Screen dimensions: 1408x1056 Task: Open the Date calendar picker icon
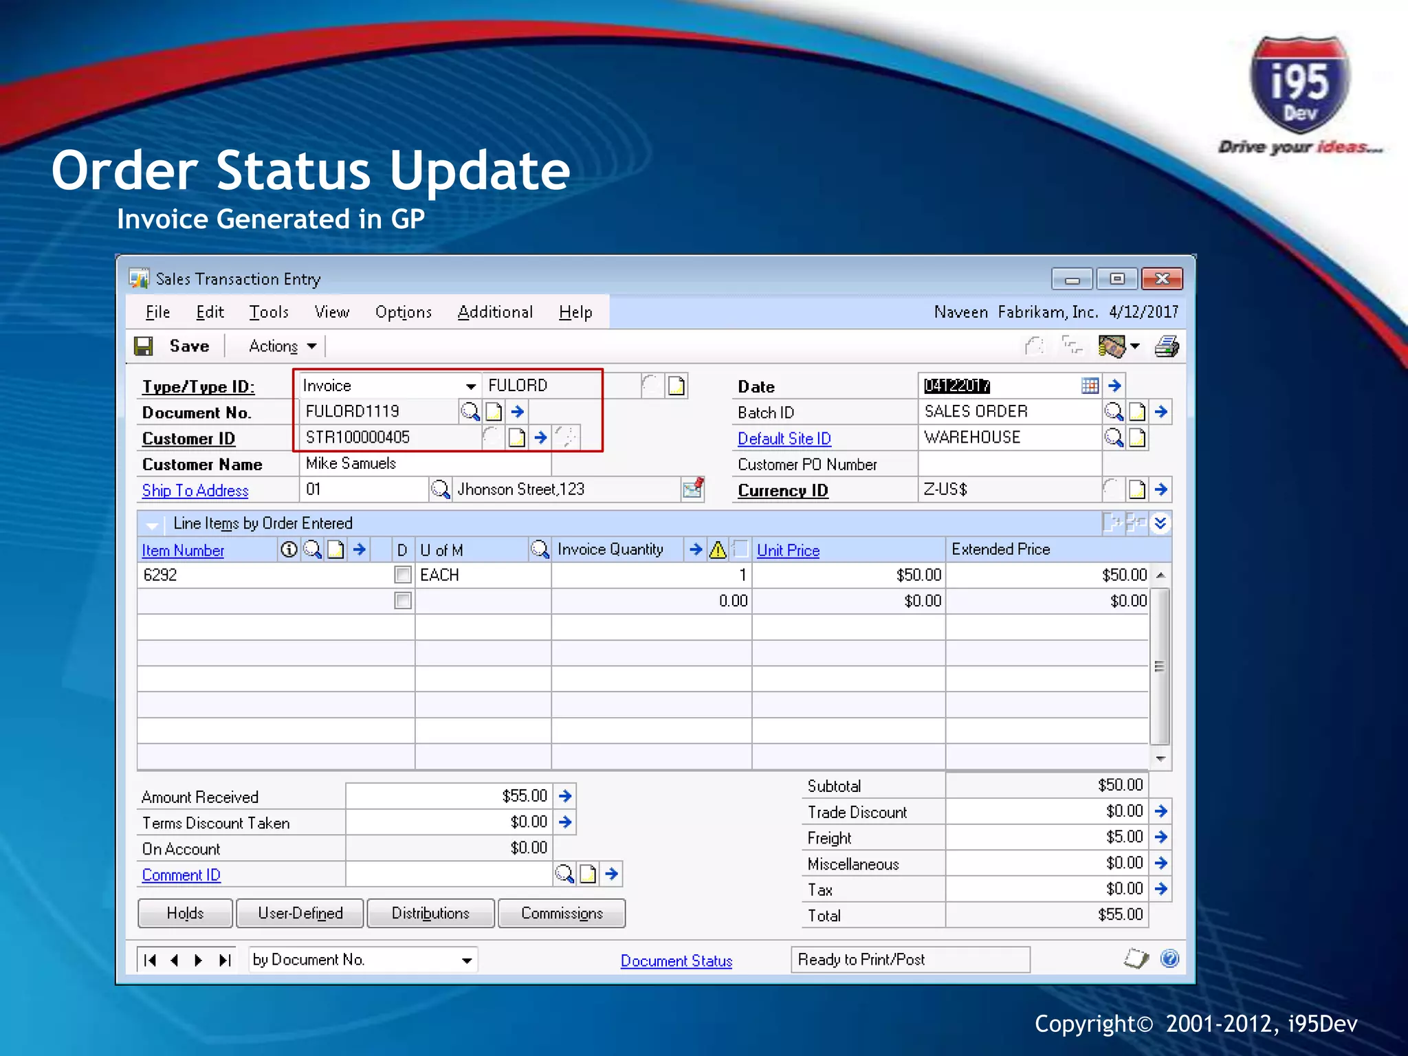coord(1090,386)
